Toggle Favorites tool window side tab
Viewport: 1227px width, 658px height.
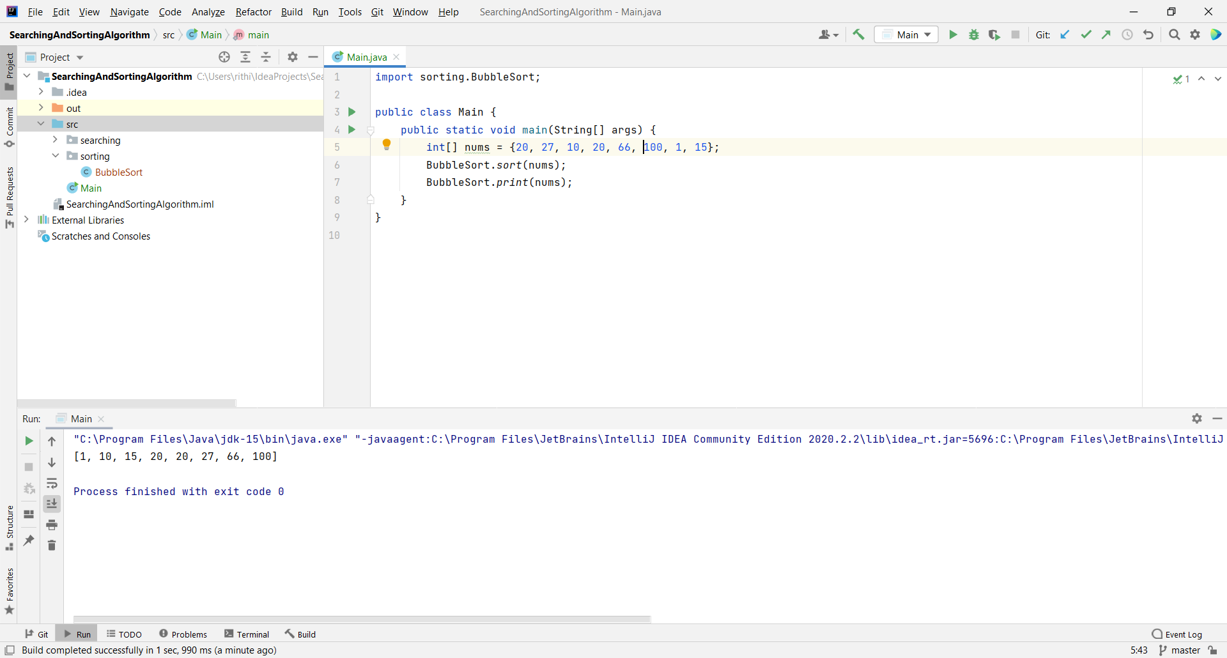tap(9, 591)
